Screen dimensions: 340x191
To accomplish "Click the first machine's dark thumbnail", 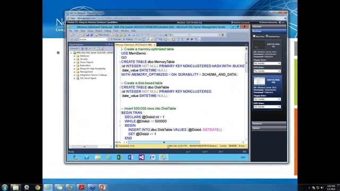I will point(259,45).
